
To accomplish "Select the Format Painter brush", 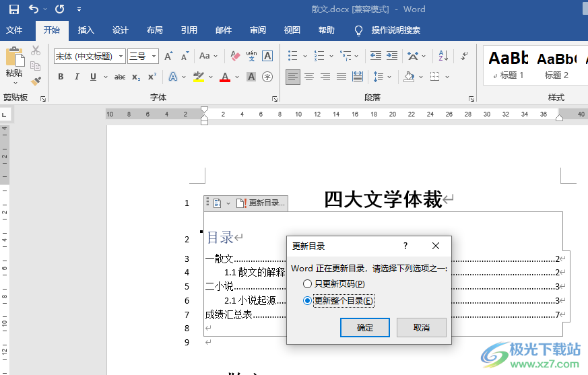I will [36, 81].
